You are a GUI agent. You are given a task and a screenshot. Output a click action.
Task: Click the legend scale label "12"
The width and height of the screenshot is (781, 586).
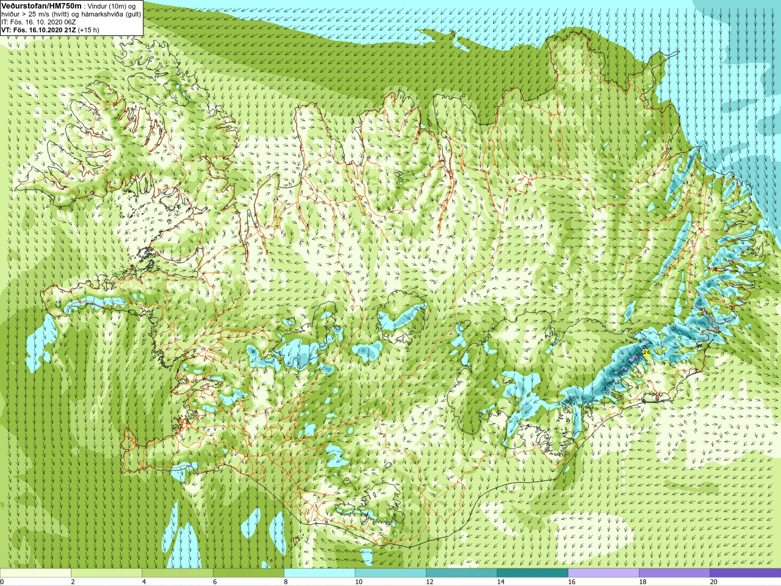pyautogui.click(x=430, y=582)
